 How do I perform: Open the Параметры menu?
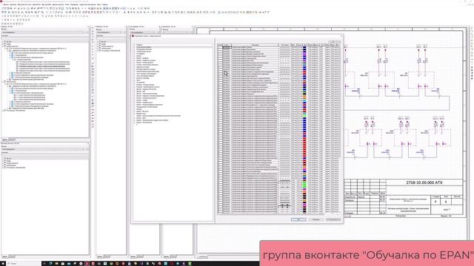(x=74, y=5)
